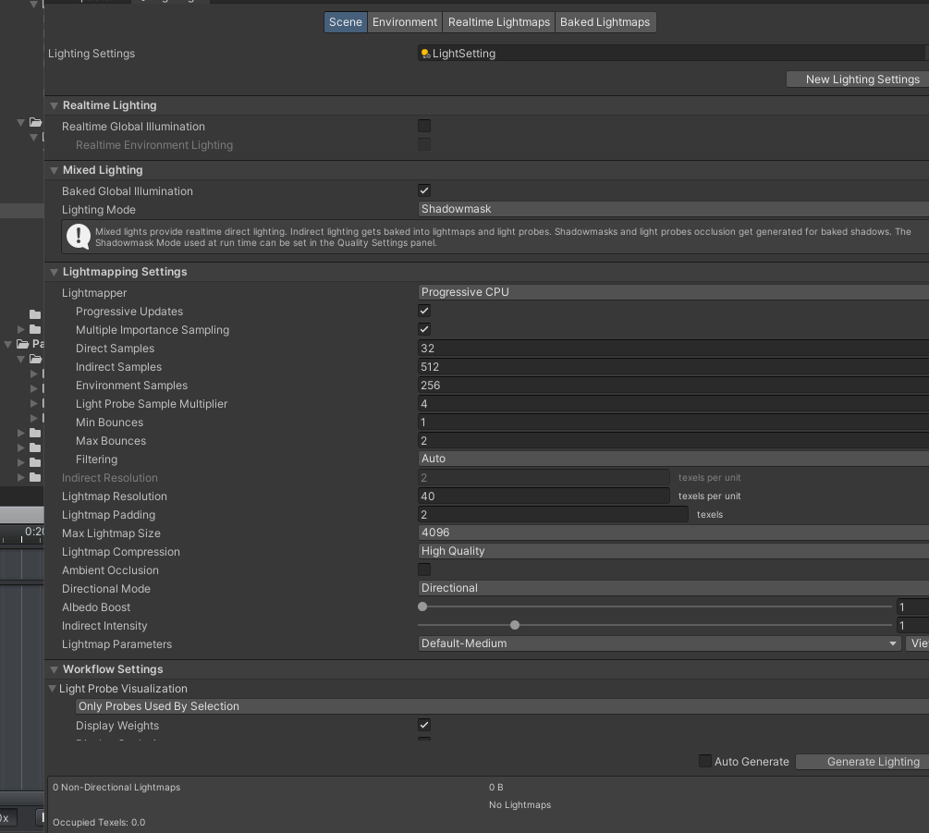Enable Realtime Global Illumination
Screen dimensions: 929x833
click(424, 126)
